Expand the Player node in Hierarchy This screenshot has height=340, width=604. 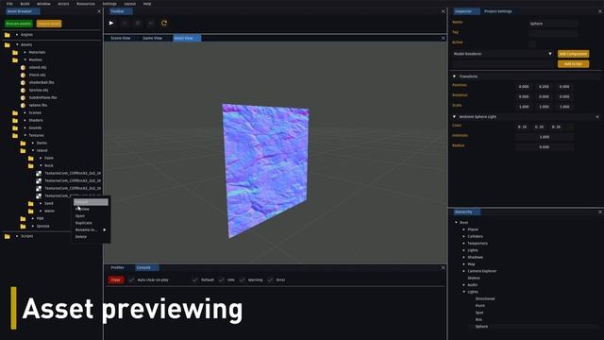click(x=463, y=229)
